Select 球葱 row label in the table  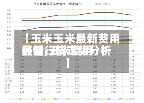pos(7,92)
